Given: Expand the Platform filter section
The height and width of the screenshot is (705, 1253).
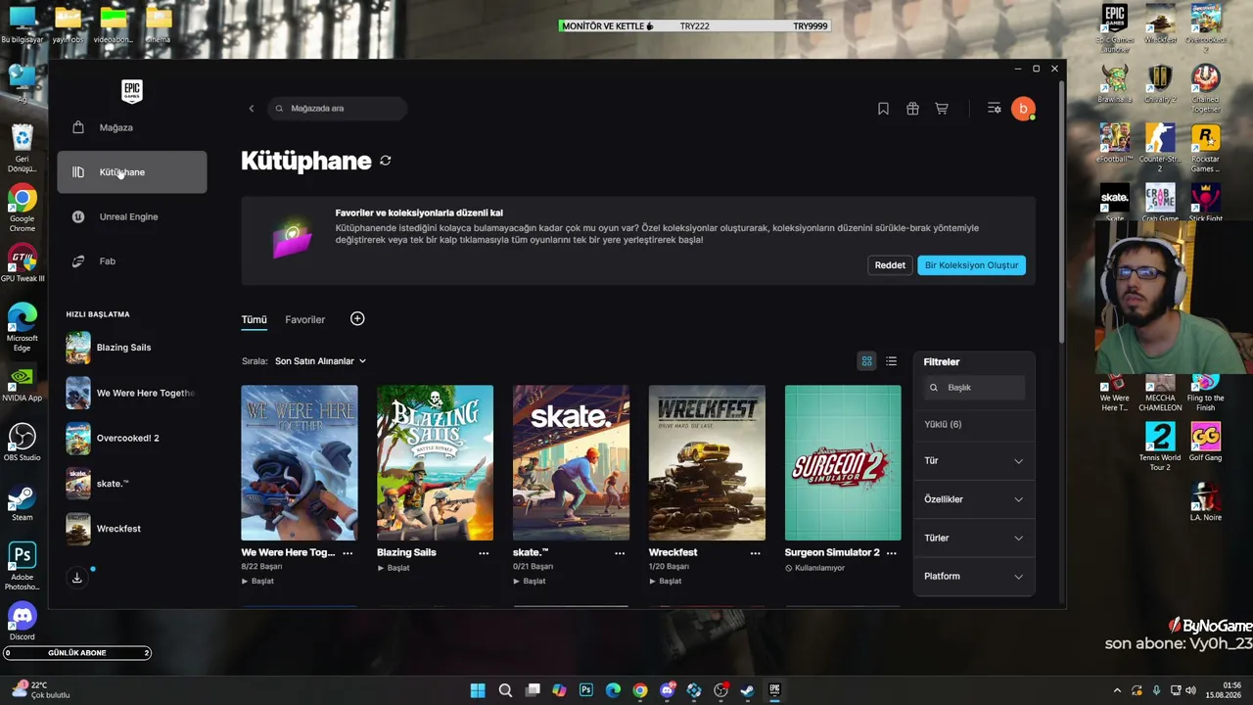Looking at the screenshot, I should click(x=974, y=577).
